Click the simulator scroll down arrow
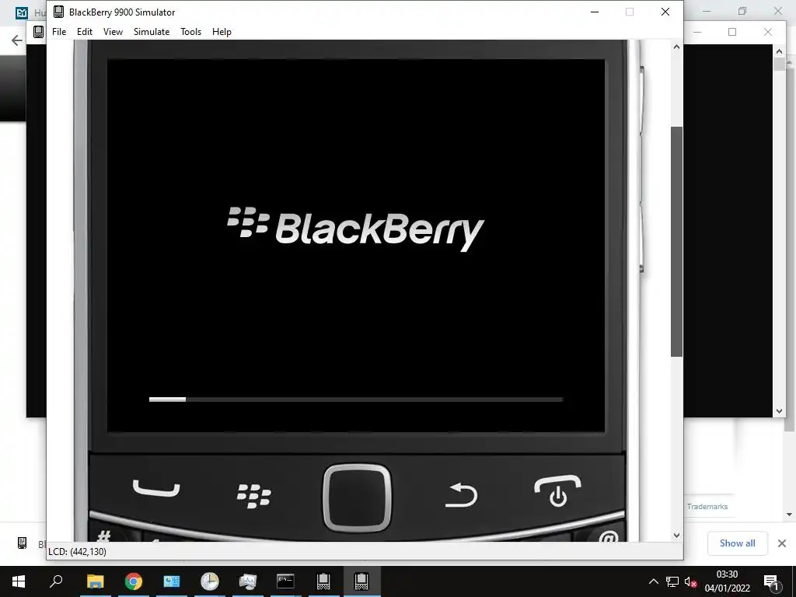Image resolution: width=796 pixels, height=597 pixels. (676, 535)
